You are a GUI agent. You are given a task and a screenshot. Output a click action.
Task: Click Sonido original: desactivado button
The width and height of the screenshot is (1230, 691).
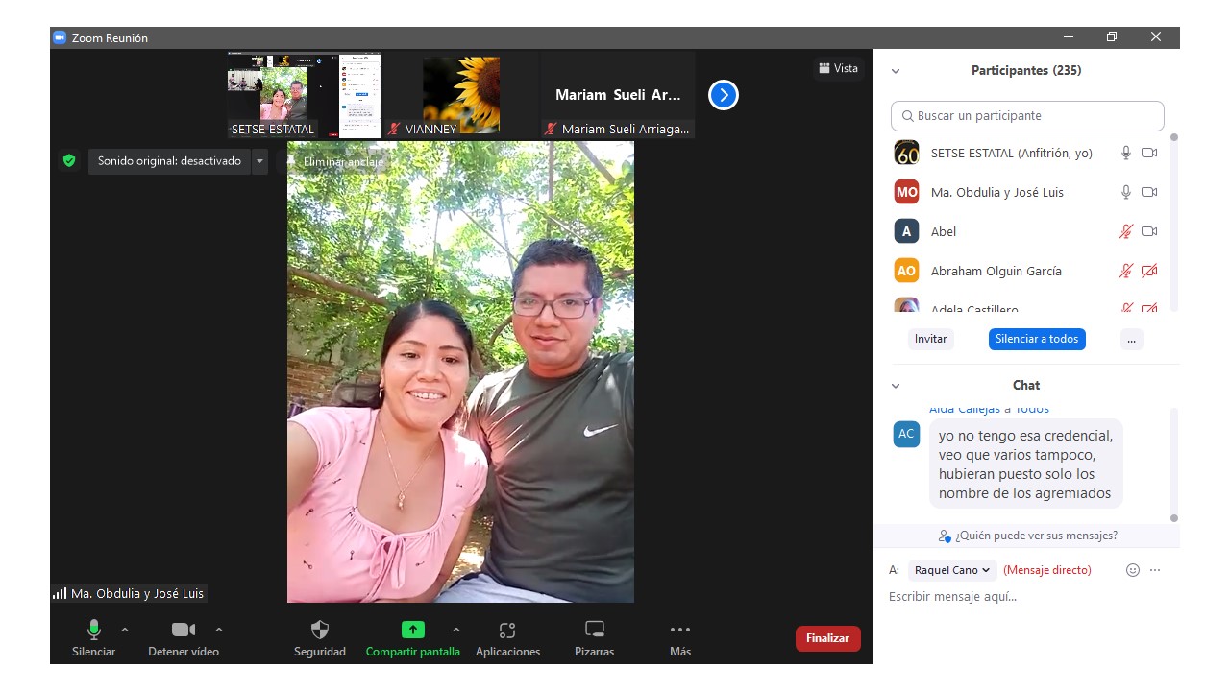(169, 161)
